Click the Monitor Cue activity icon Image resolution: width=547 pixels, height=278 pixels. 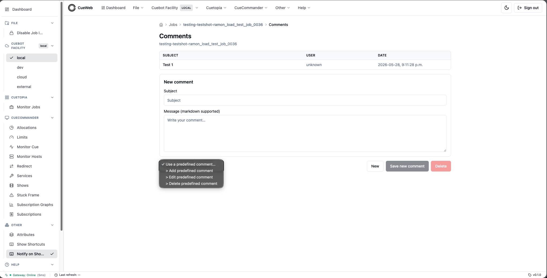click(12, 147)
